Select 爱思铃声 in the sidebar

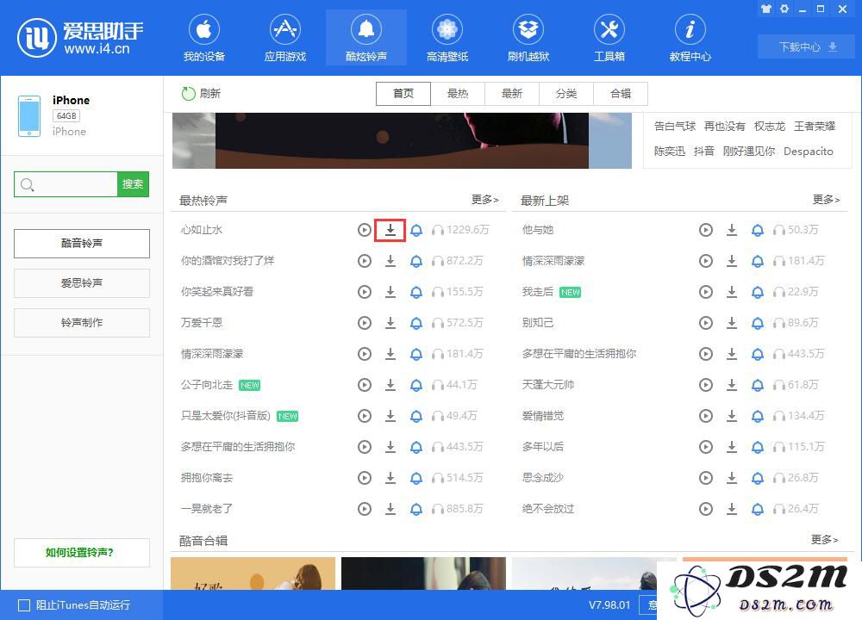click(x=81, y=282)
